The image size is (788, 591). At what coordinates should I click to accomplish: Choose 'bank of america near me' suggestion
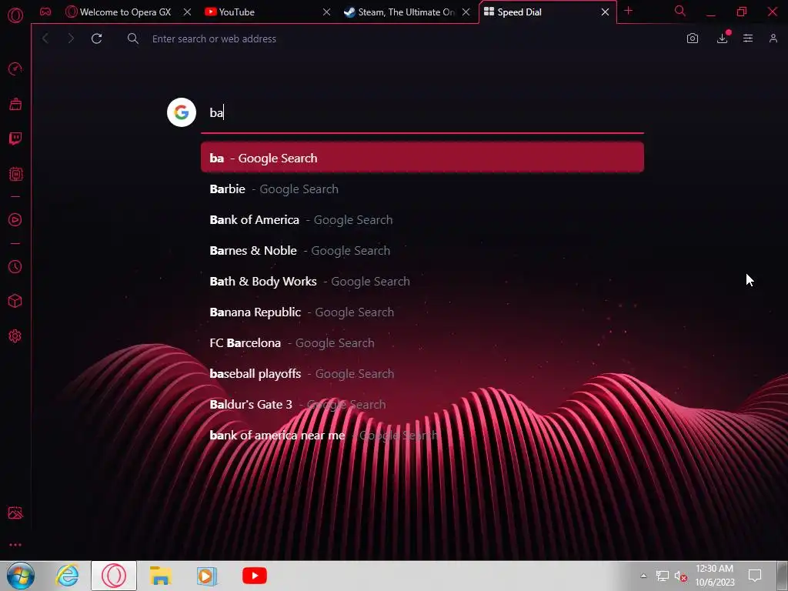click(x=422, y=436)
